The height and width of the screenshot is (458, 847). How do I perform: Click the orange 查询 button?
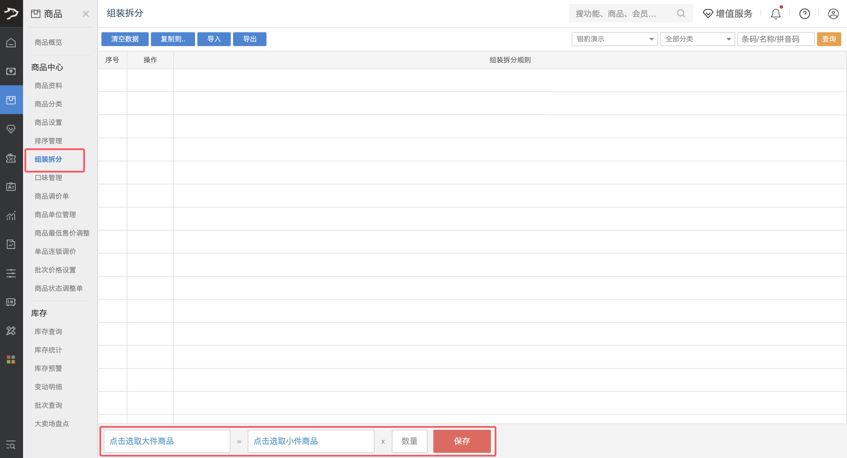point(829,39)
